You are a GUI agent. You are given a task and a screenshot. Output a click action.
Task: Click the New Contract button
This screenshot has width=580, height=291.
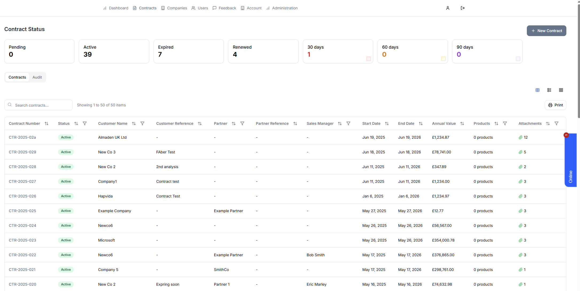coord(546,31)
